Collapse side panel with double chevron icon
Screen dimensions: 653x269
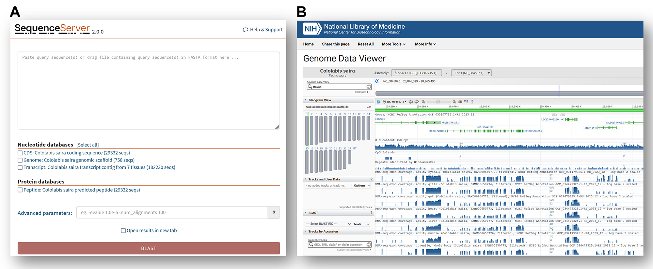(x=377, y=81)
